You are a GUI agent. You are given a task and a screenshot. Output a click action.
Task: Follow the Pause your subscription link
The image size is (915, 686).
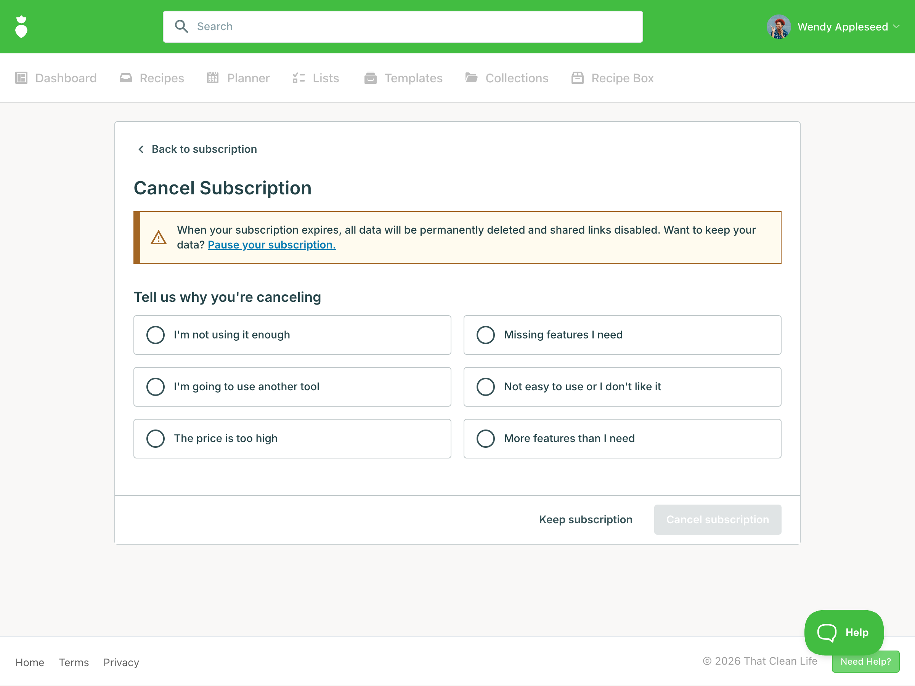pos(271,245)
